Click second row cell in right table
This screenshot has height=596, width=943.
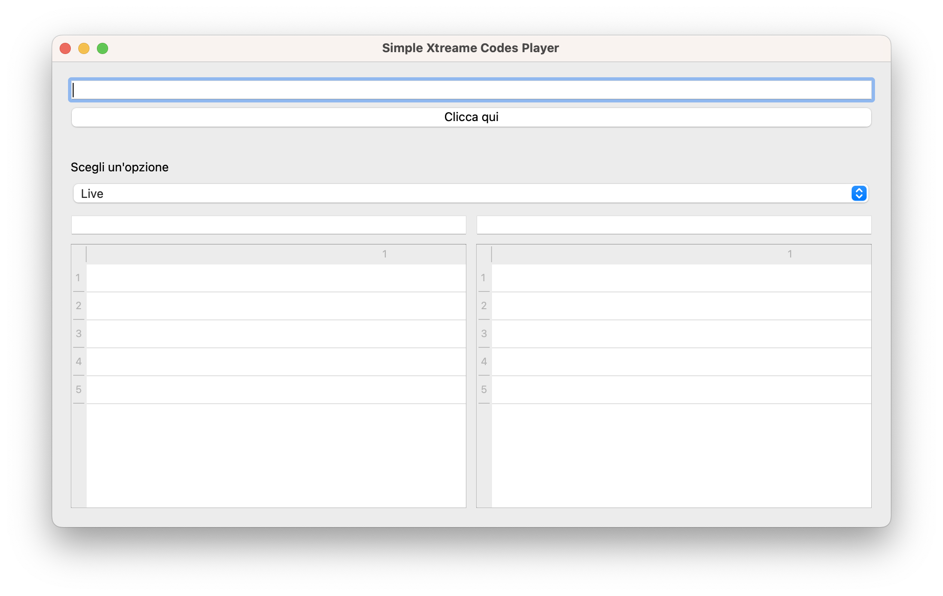click(x=681, y=306)
